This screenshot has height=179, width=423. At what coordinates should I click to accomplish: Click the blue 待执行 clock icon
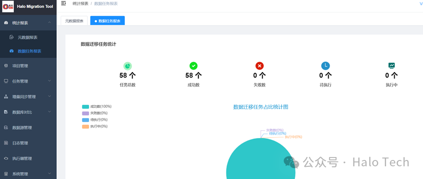[x=326, y=66]
